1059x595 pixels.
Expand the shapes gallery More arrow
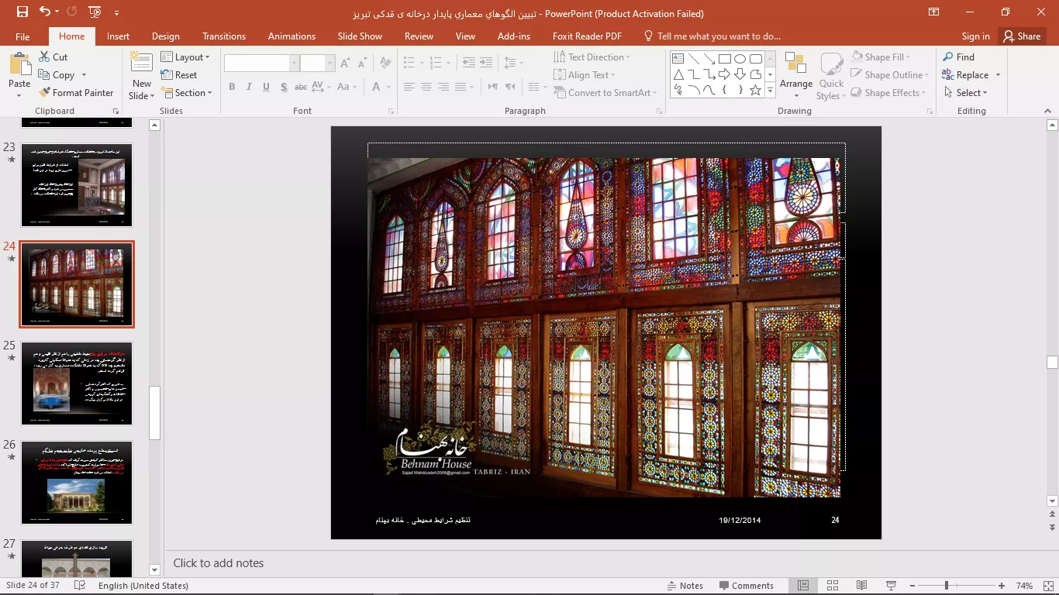tap(770, 91)
